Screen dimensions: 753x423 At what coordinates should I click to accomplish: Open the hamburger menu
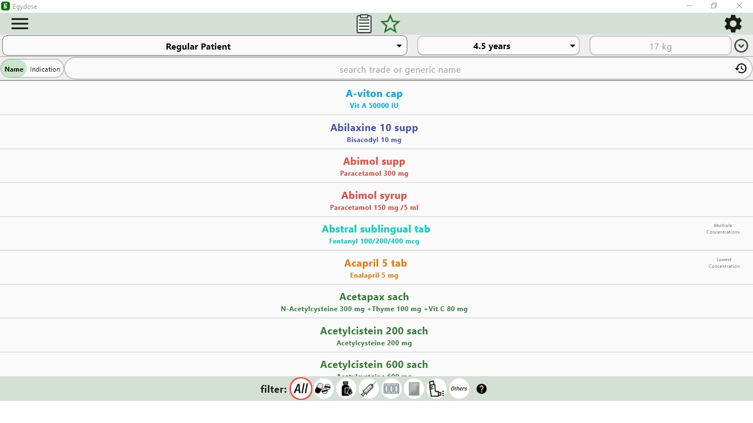[20, 24]
